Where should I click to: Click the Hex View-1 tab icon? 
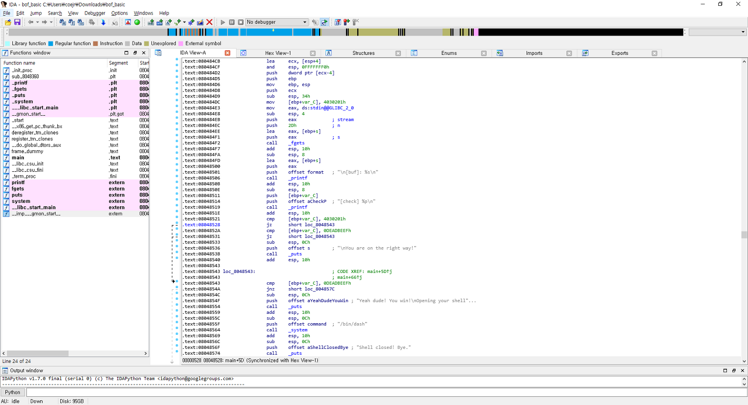(243, 53)
